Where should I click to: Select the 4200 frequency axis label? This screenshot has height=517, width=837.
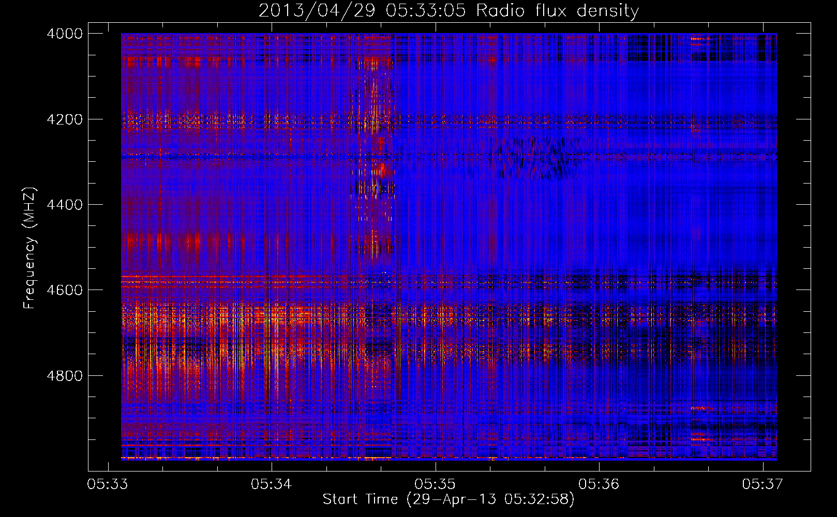click(65, 119)
